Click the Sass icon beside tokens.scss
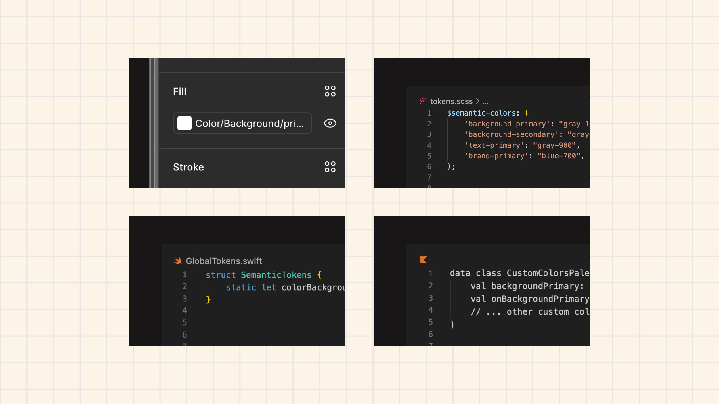The height and width of the screenshot is (404, 719). (x=422, y=101)
